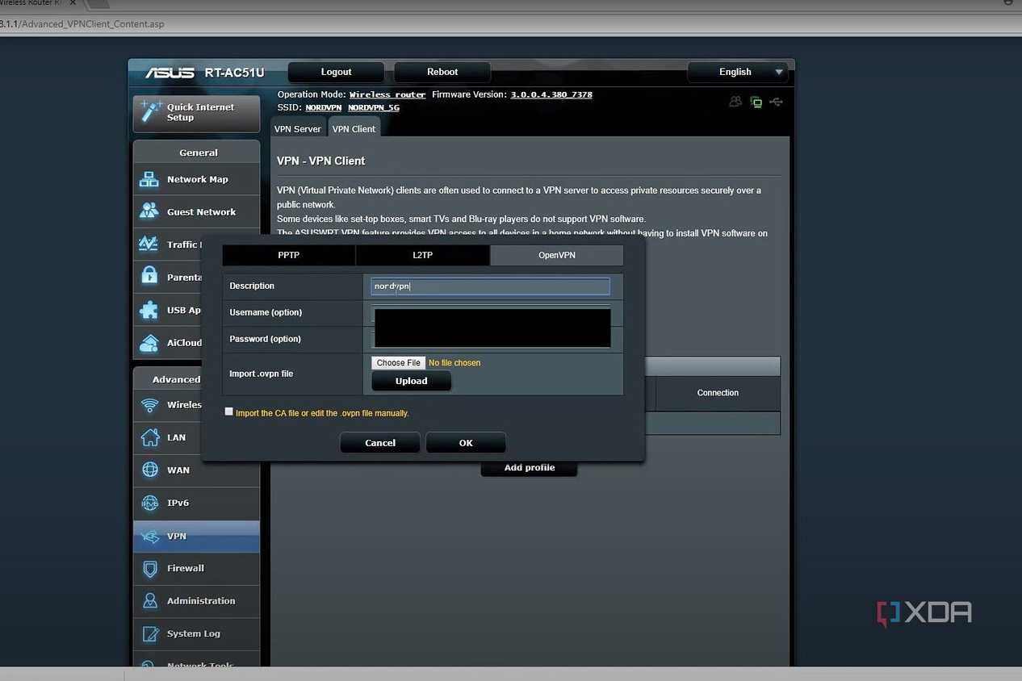This screenshot has width=1022, height=681.
Task: Click the Quick Internet Setup wand icon
Action: pyautogui.click(x=150, y=111)
